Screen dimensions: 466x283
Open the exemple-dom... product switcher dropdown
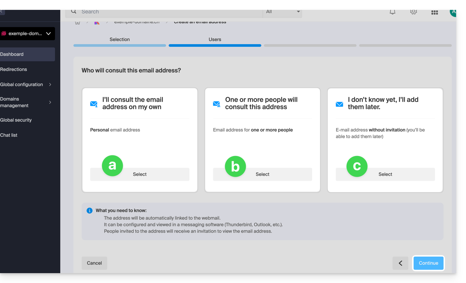27,34
